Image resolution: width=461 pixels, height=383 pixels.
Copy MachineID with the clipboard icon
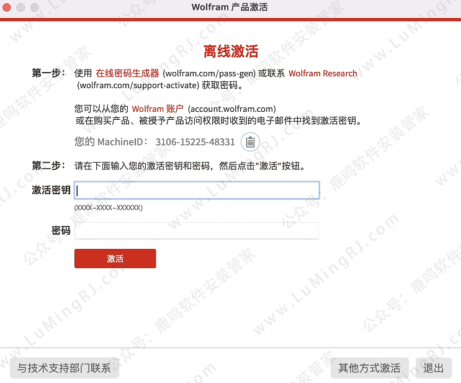(x=250, y=142)
